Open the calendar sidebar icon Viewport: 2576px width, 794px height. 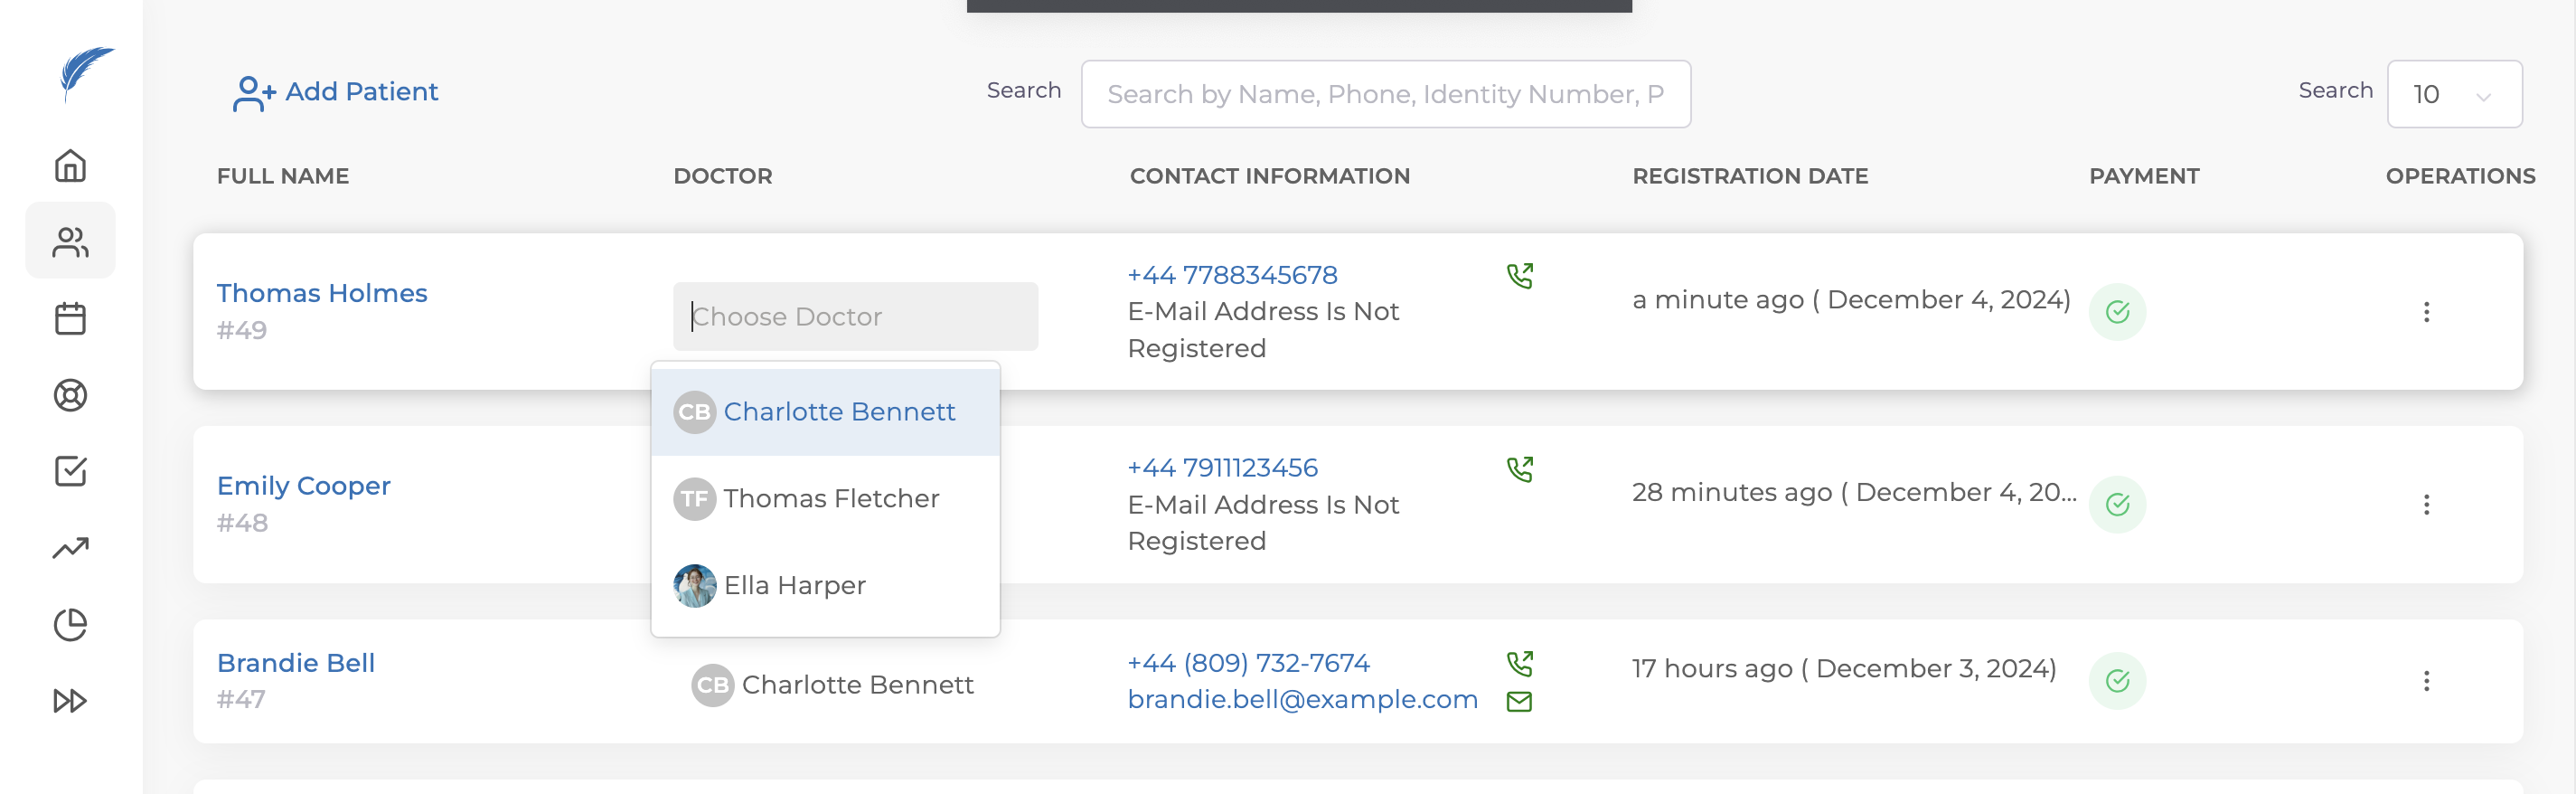pos(70,319)
